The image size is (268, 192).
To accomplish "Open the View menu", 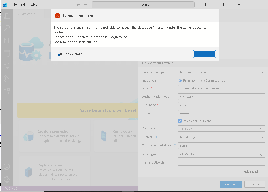I will point(34,5).
